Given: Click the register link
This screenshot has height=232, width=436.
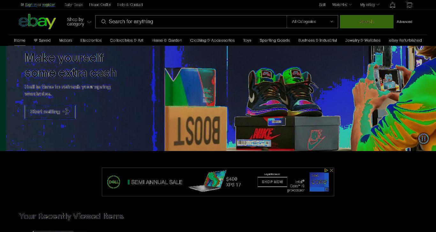Looking at the screenshot, I should click(49, 5).
